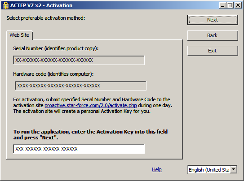
Task: Click the 'ACTEP V7 x2 - Activation' window title
Action: point(41,5)
